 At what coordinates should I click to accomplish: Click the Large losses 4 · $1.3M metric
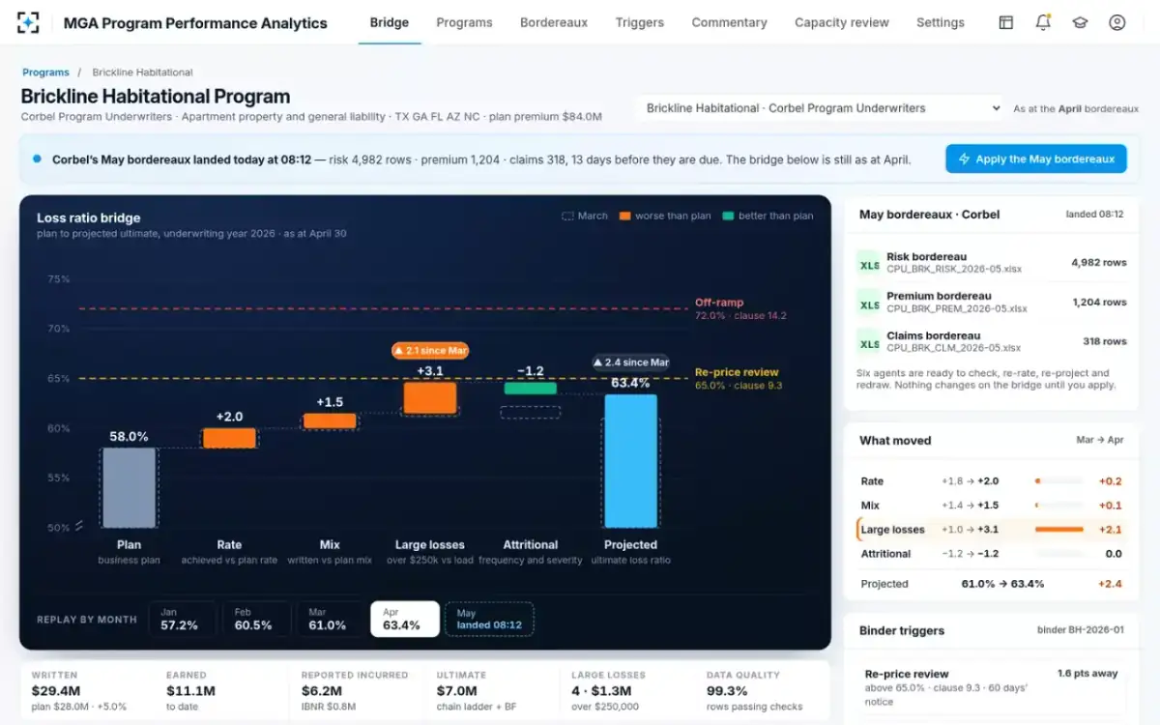click(x=625, y=690)
